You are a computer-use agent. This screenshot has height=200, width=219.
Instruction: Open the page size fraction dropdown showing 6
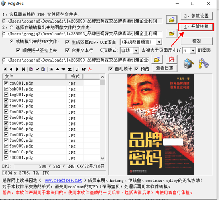193,50
